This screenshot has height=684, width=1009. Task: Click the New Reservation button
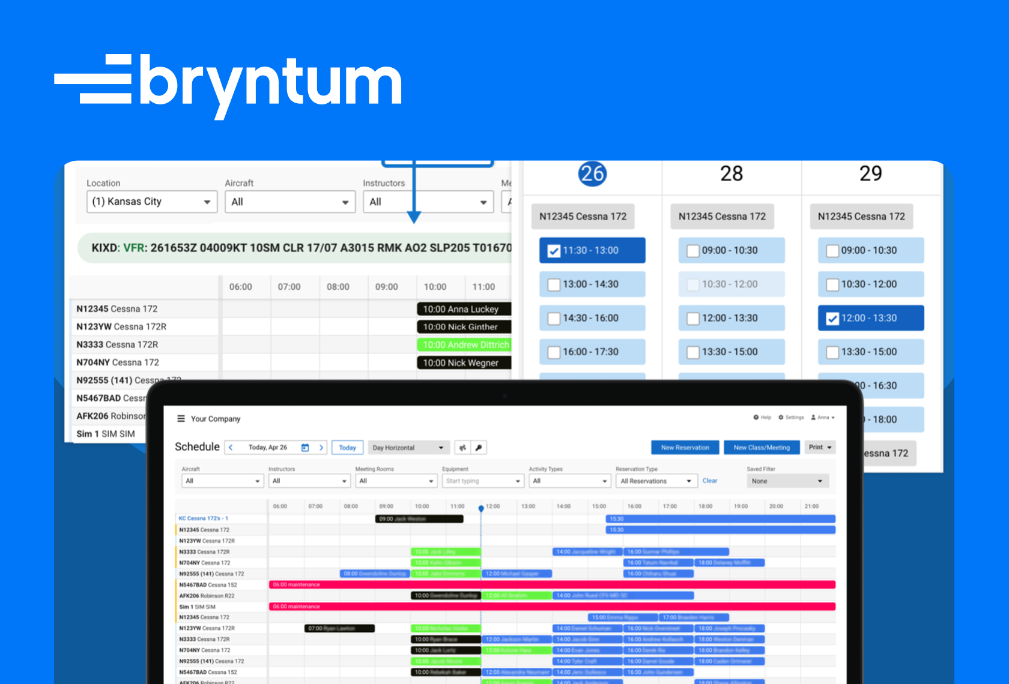point(685,447)
